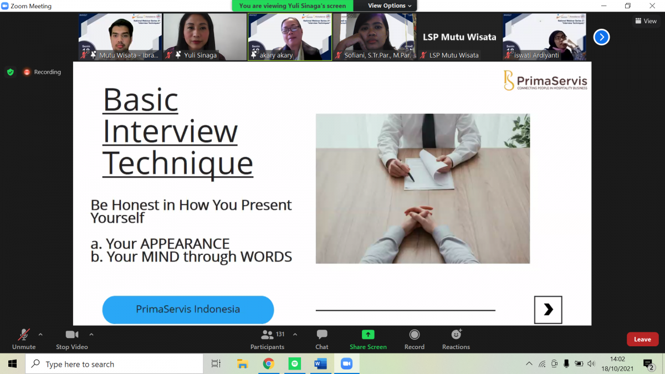Viewport: 665px width, 374px height.
Task: Open the Chat panel
Action: click(322, 339)
